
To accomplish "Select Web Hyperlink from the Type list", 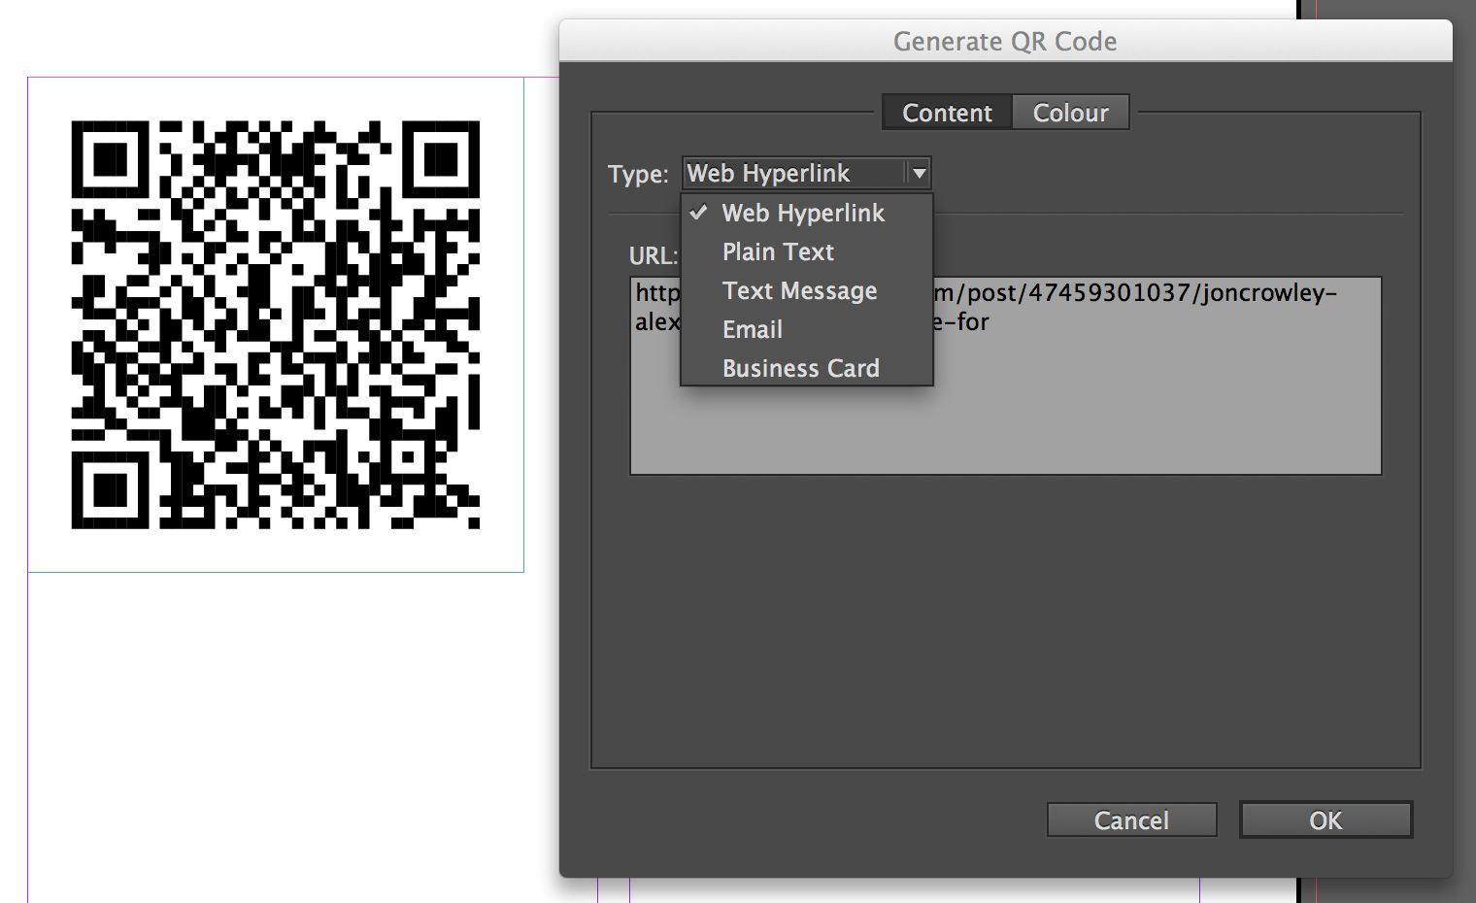I will coord(806,213).
